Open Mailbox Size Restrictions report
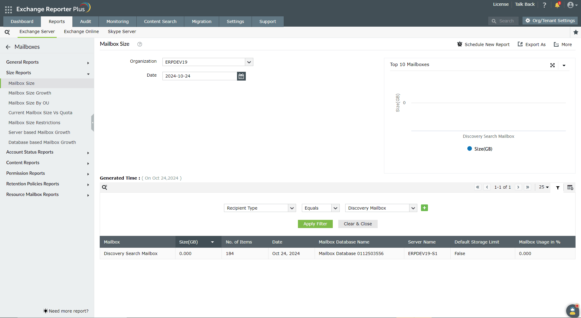The height and width of the screenshot is (318, 581). [x=34, y=123]
